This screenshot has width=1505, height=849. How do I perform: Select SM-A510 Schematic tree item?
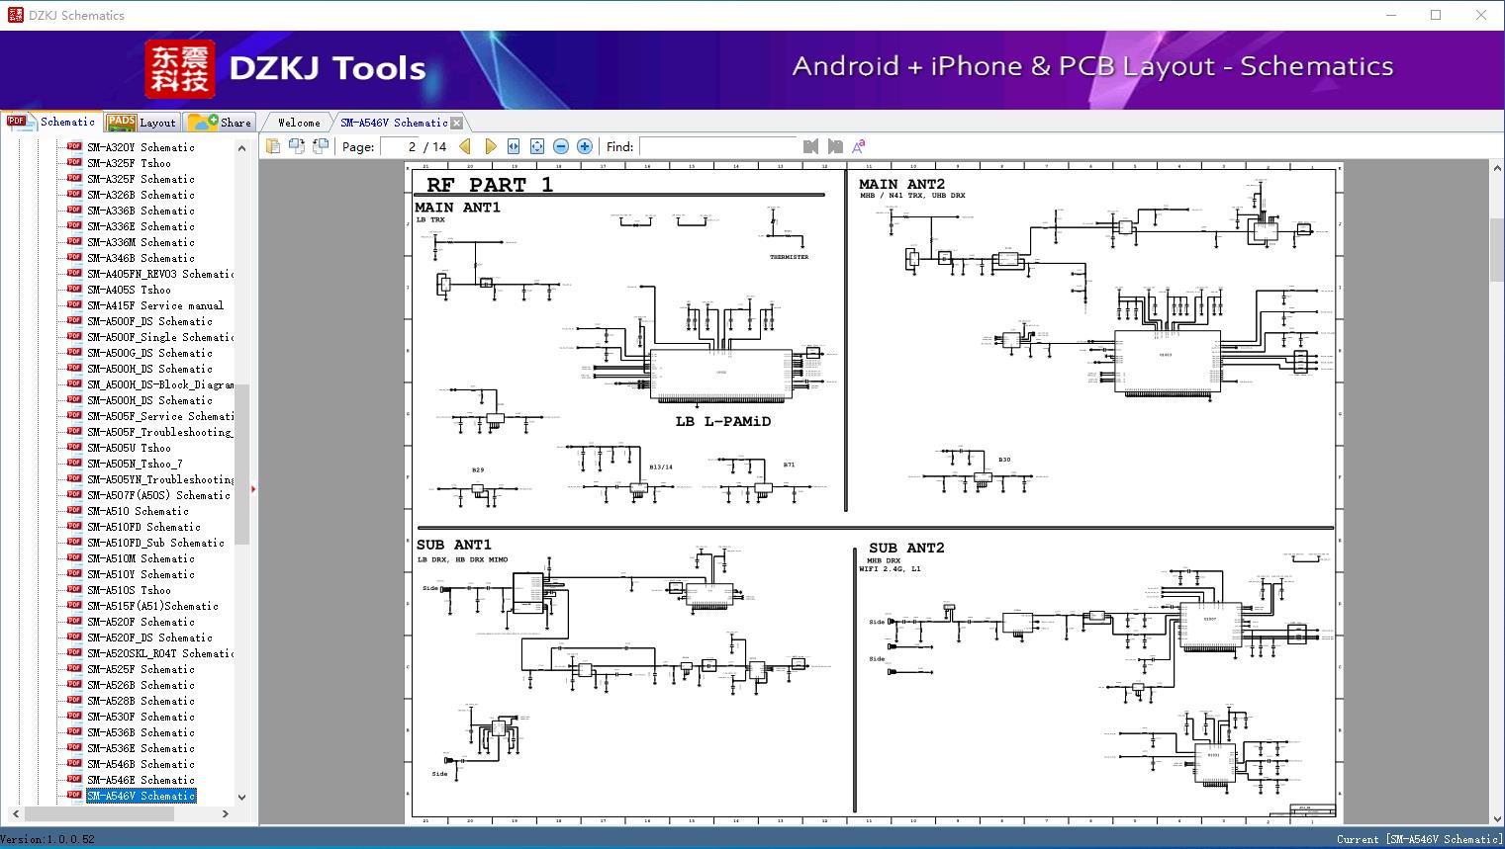tap(138, 511)
